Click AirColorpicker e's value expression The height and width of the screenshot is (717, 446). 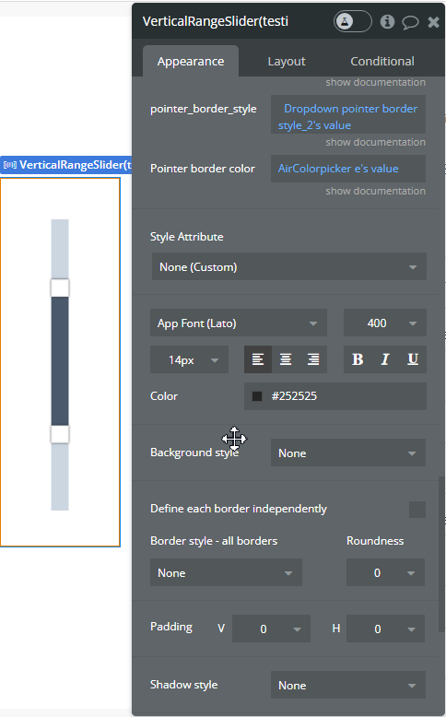click(x=338, y=169)
